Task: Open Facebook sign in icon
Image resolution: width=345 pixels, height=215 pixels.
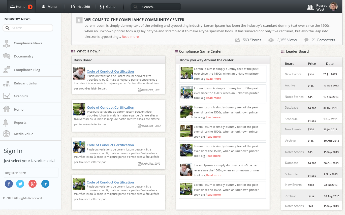Action: [x=9, y=184]
